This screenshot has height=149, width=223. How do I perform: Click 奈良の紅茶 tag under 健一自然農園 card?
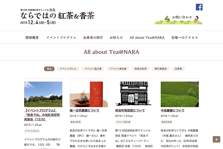pyautogui.click(x=75, y=122)
